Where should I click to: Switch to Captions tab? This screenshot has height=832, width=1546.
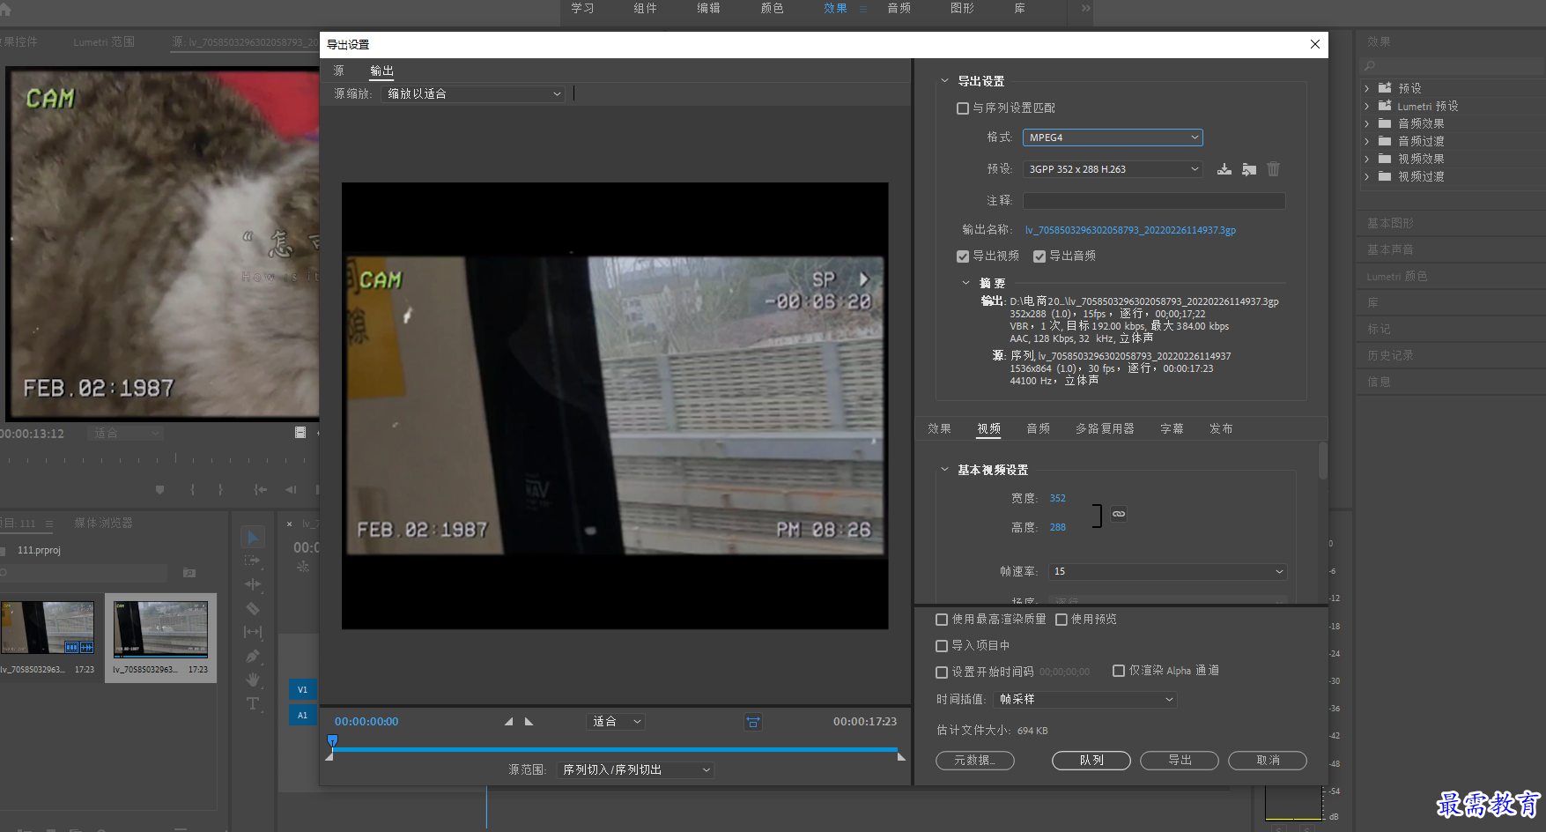click(x=1172, y=428)
